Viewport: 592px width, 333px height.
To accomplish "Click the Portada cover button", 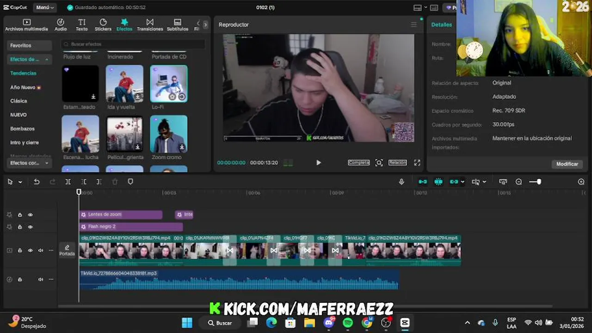I will click(x=67, y=250).
